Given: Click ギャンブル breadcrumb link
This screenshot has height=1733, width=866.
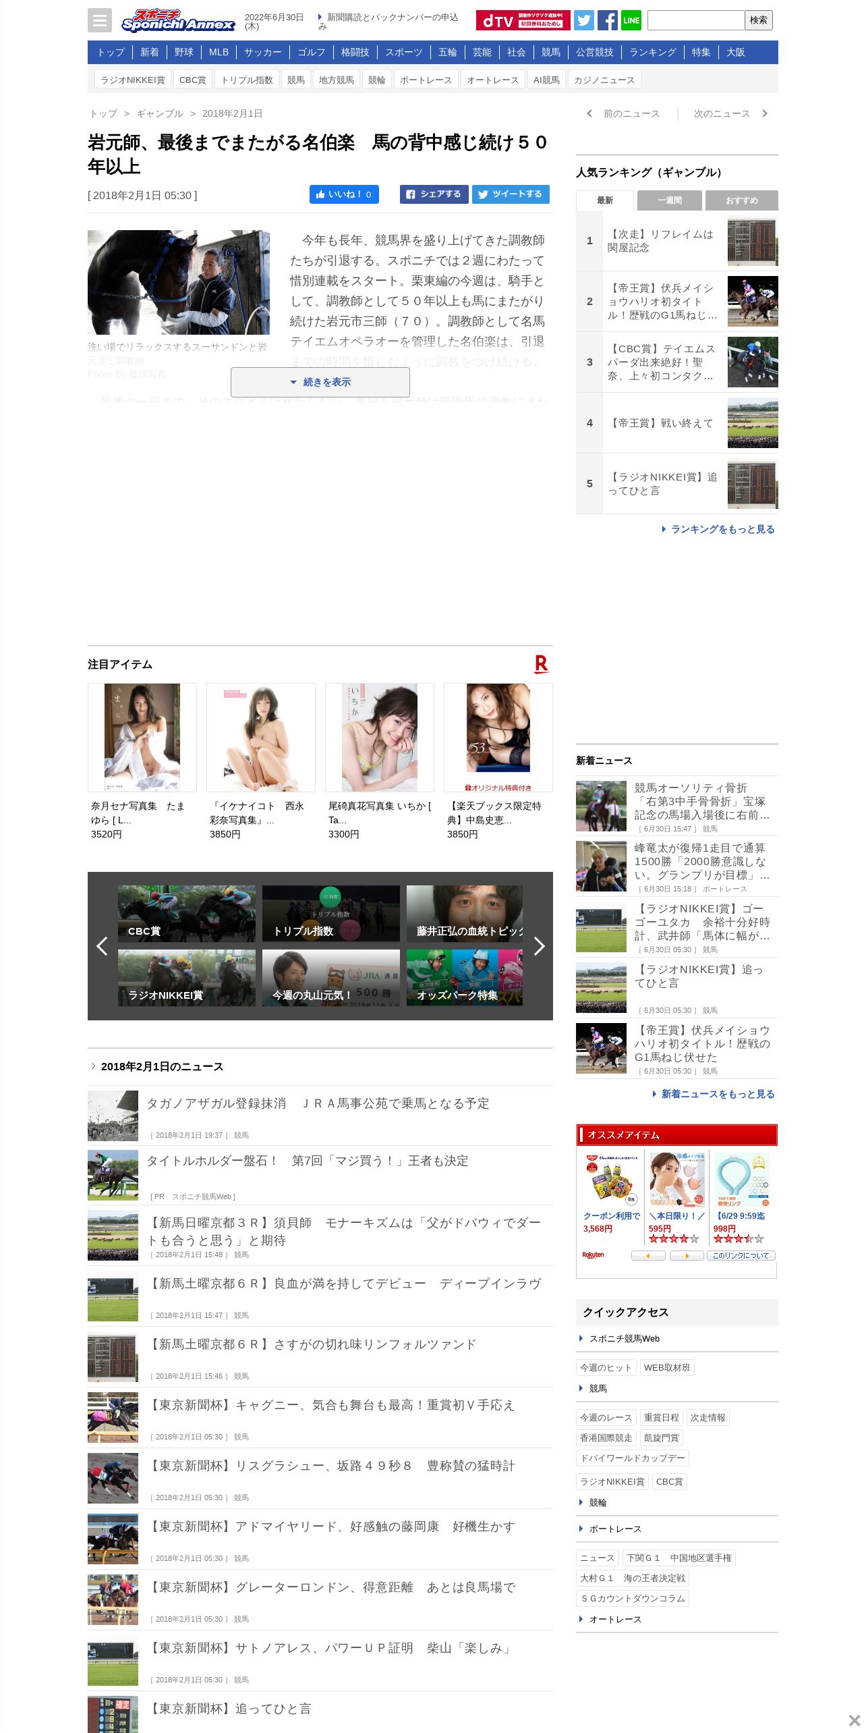Looking at the screenshot, I should (160, 113).
